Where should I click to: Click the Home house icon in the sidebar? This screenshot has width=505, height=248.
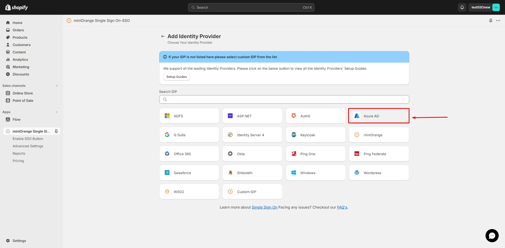point(8,23)
